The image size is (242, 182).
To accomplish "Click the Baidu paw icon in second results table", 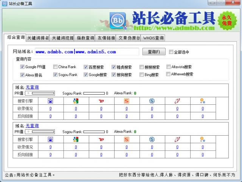I will click(50, 139).
